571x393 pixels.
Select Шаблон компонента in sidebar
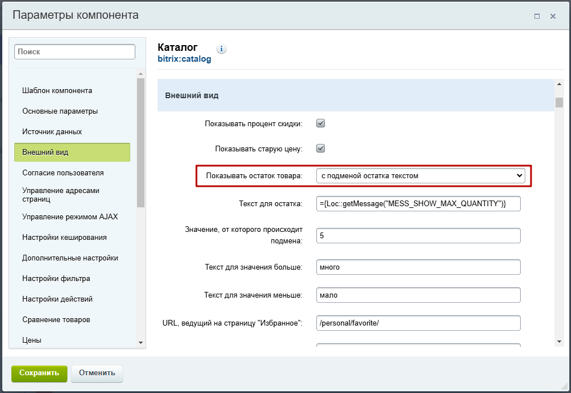(57, 90)
